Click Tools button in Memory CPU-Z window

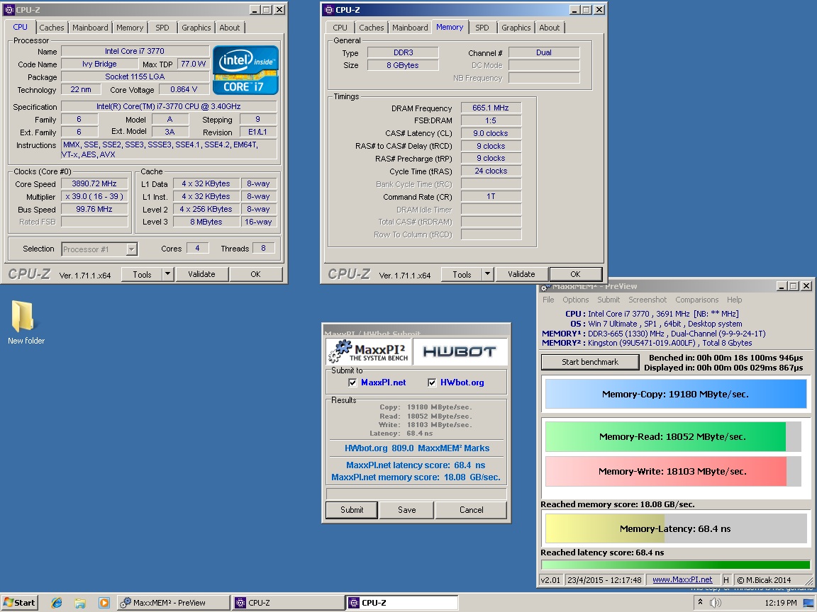pos(462,274)
